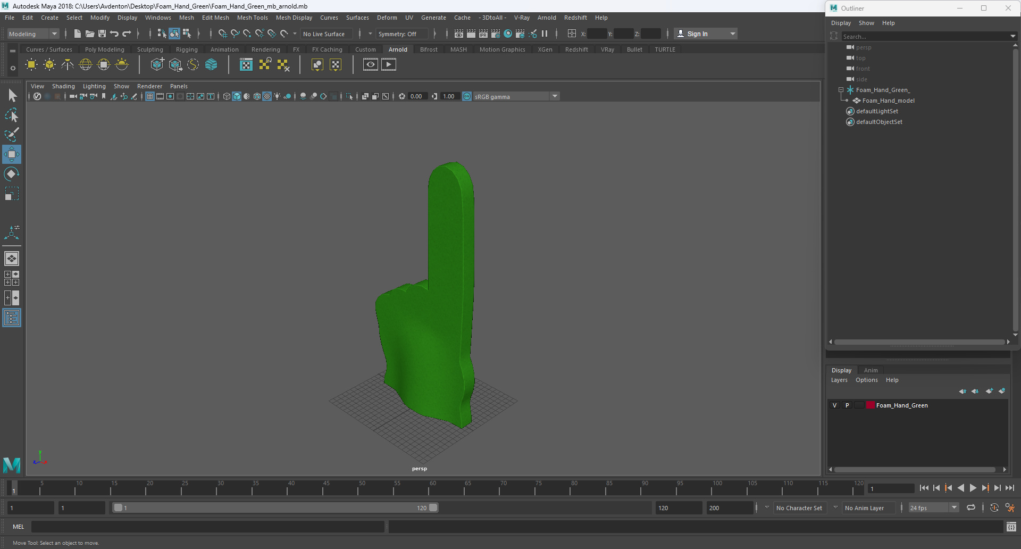Toggle use all lights in viewport
This screenshot has width=1021, height=549.
278,96
